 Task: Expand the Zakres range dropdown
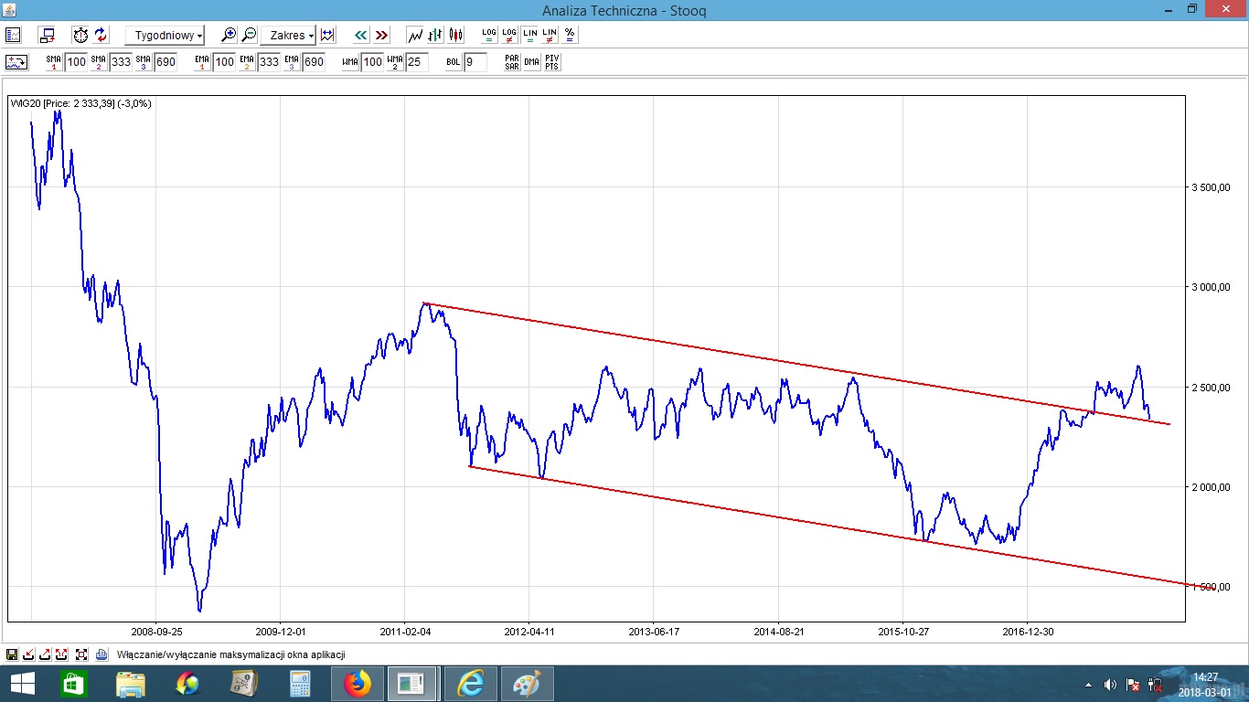click(288, 36)
